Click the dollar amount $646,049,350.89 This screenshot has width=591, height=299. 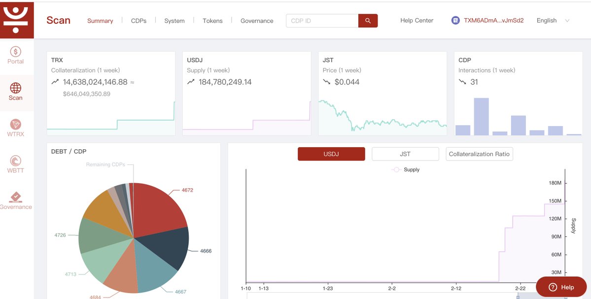(87, 94)
